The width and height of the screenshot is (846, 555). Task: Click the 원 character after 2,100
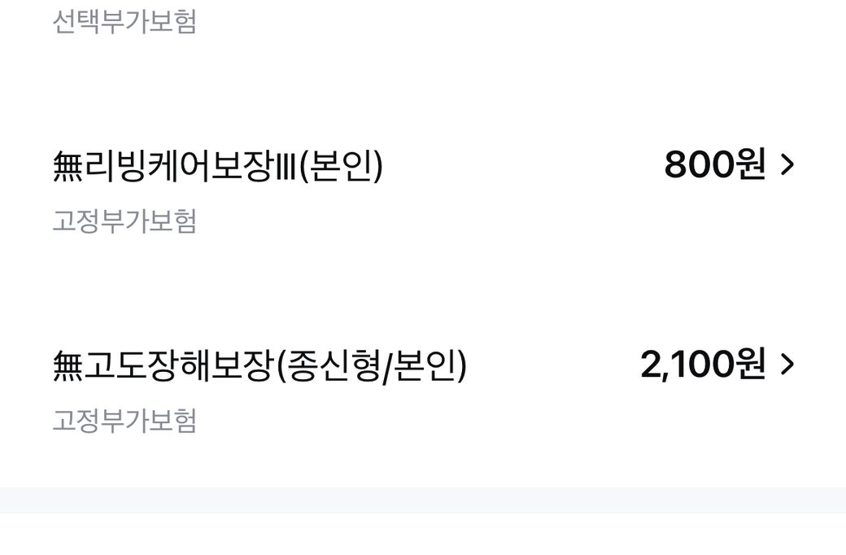[x=751, y=365]
